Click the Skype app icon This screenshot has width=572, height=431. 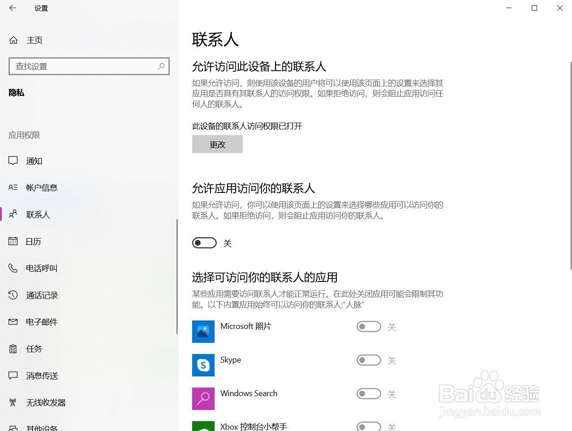tap(203, 365)
